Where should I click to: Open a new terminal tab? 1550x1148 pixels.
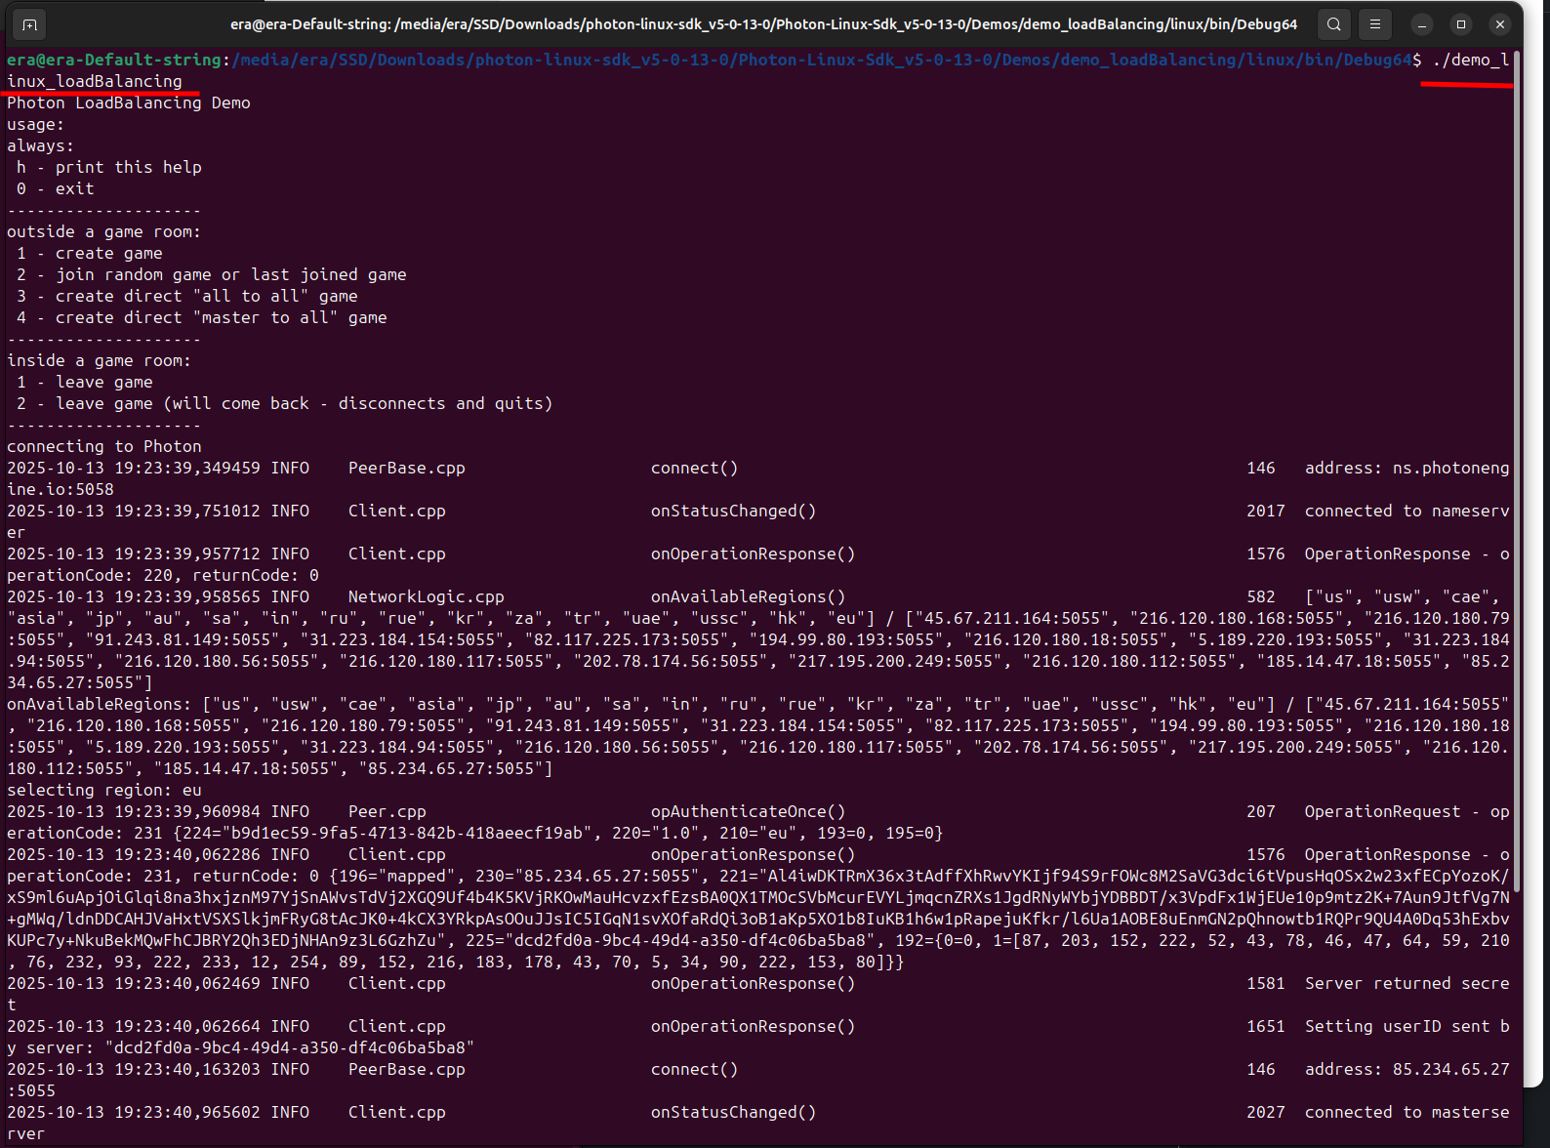[29, 24]
